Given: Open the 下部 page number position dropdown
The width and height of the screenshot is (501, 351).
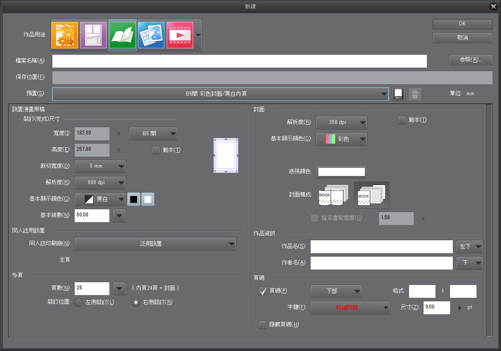Looking at the screenshot, I should 336,291.
